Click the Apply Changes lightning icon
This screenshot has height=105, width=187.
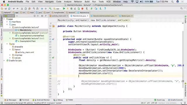(x=67, y=8)
